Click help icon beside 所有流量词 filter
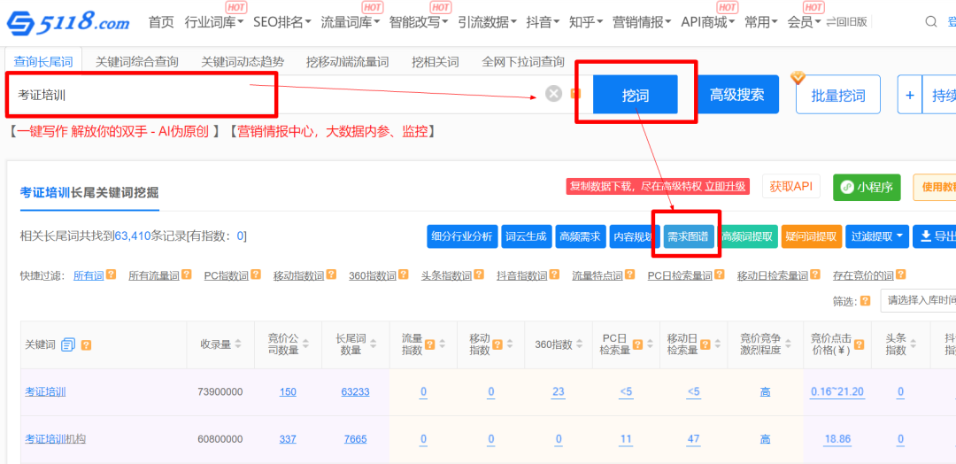Screen dimensions: 956x464 click(x=187, y=275)
